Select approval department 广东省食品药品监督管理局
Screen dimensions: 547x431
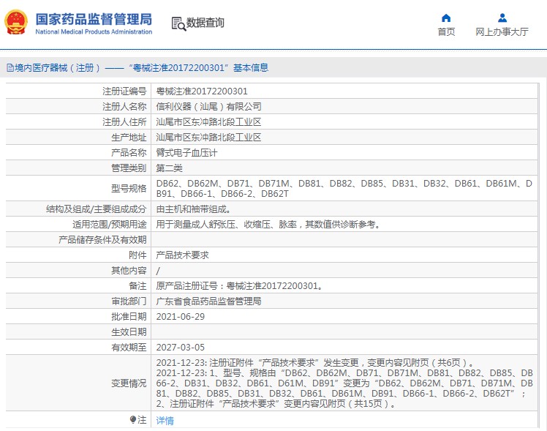click(x=208, y=301)
